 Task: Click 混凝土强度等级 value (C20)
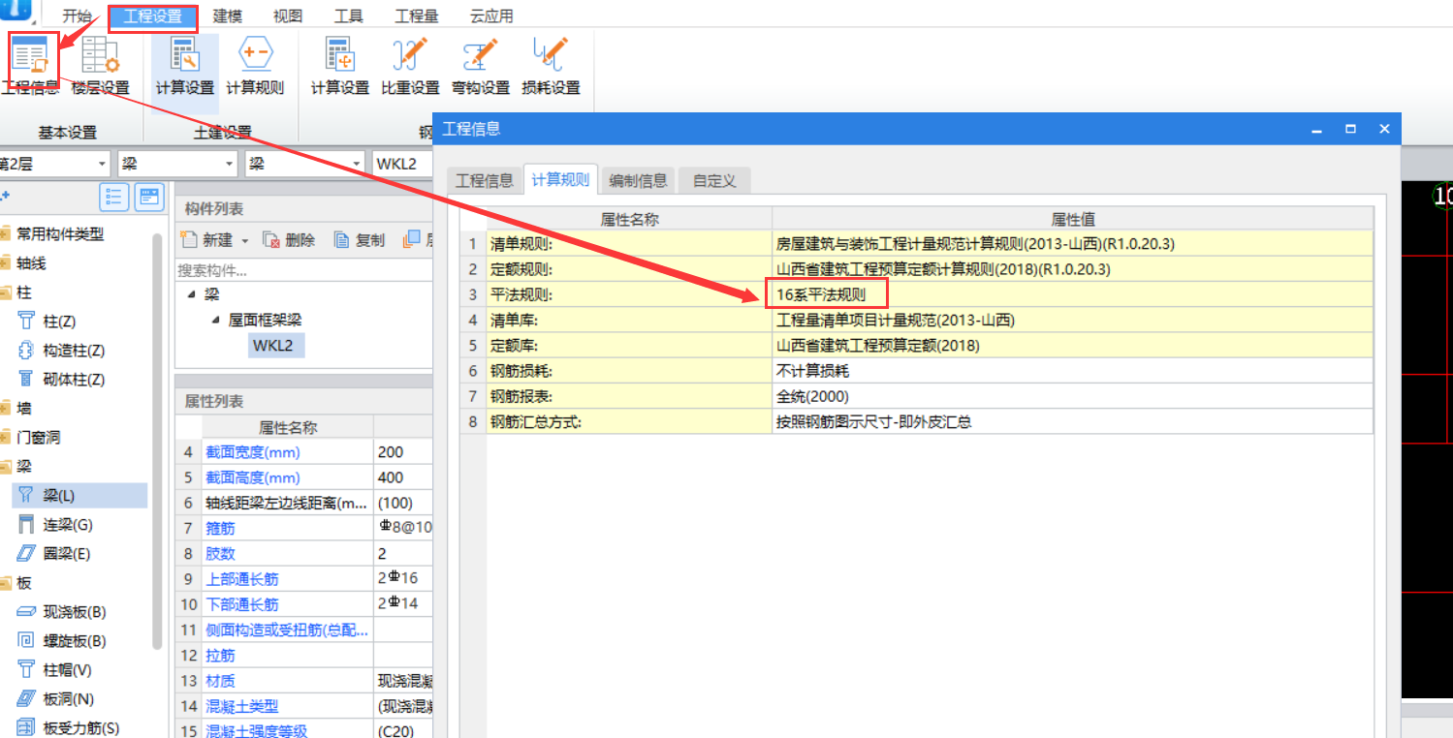tap(403, 731)
